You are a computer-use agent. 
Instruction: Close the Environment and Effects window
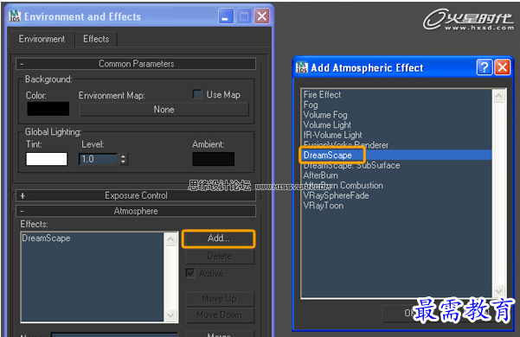coord(261,16)
